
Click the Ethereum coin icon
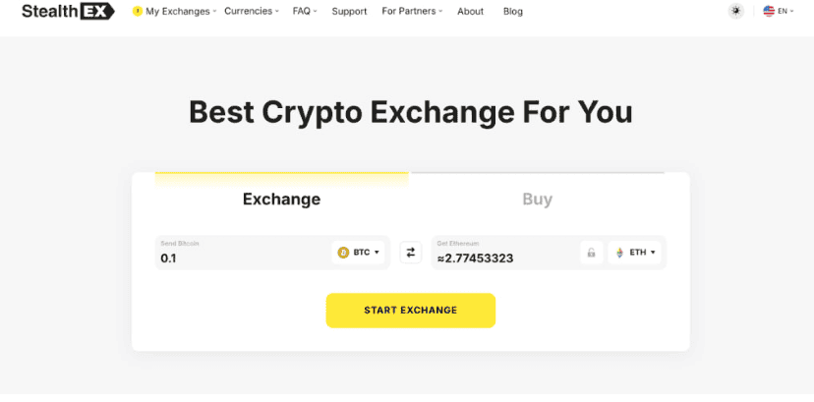[619, 253]
